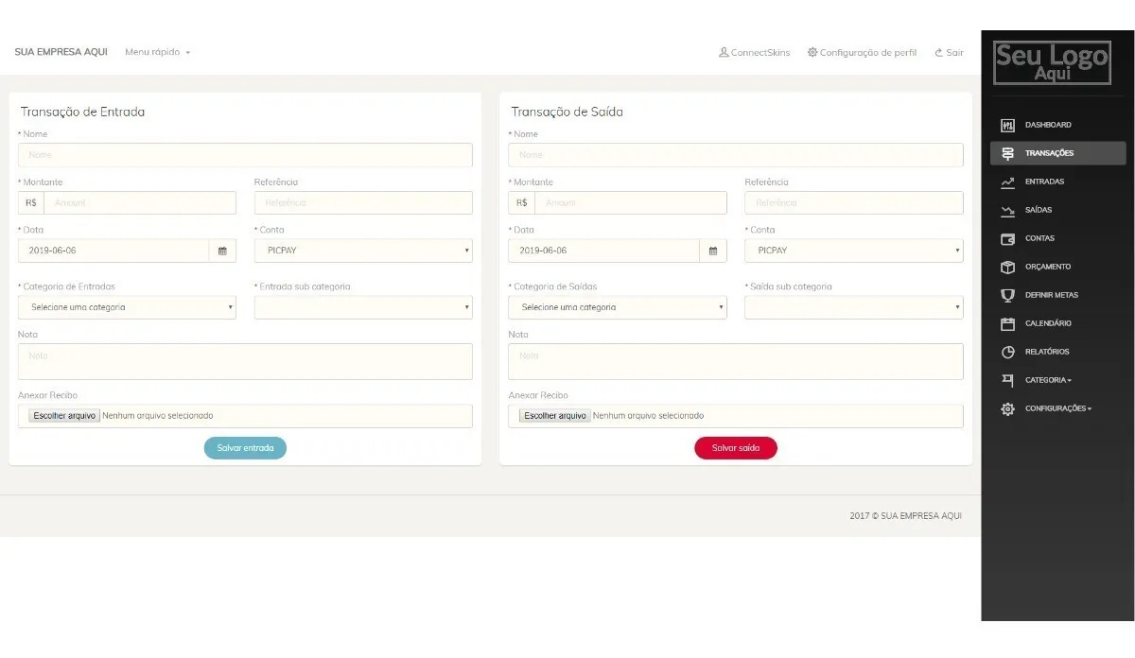Go to Entradas in the sidebar

click(1044, 182)
